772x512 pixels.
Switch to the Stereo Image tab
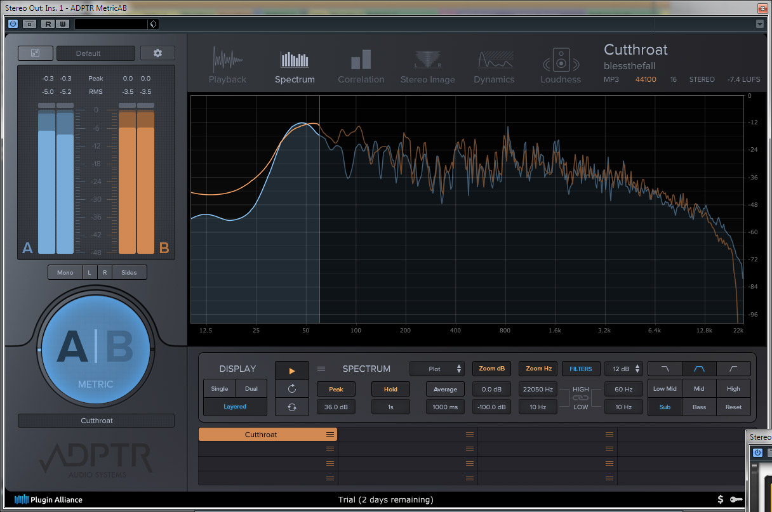(x=427, y=66)
